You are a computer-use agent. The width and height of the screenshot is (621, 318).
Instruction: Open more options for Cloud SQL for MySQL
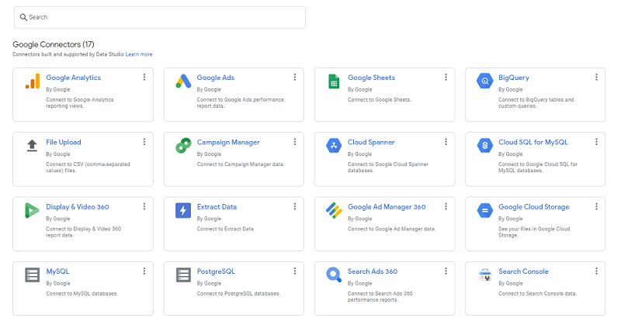[x=596, y=142]
